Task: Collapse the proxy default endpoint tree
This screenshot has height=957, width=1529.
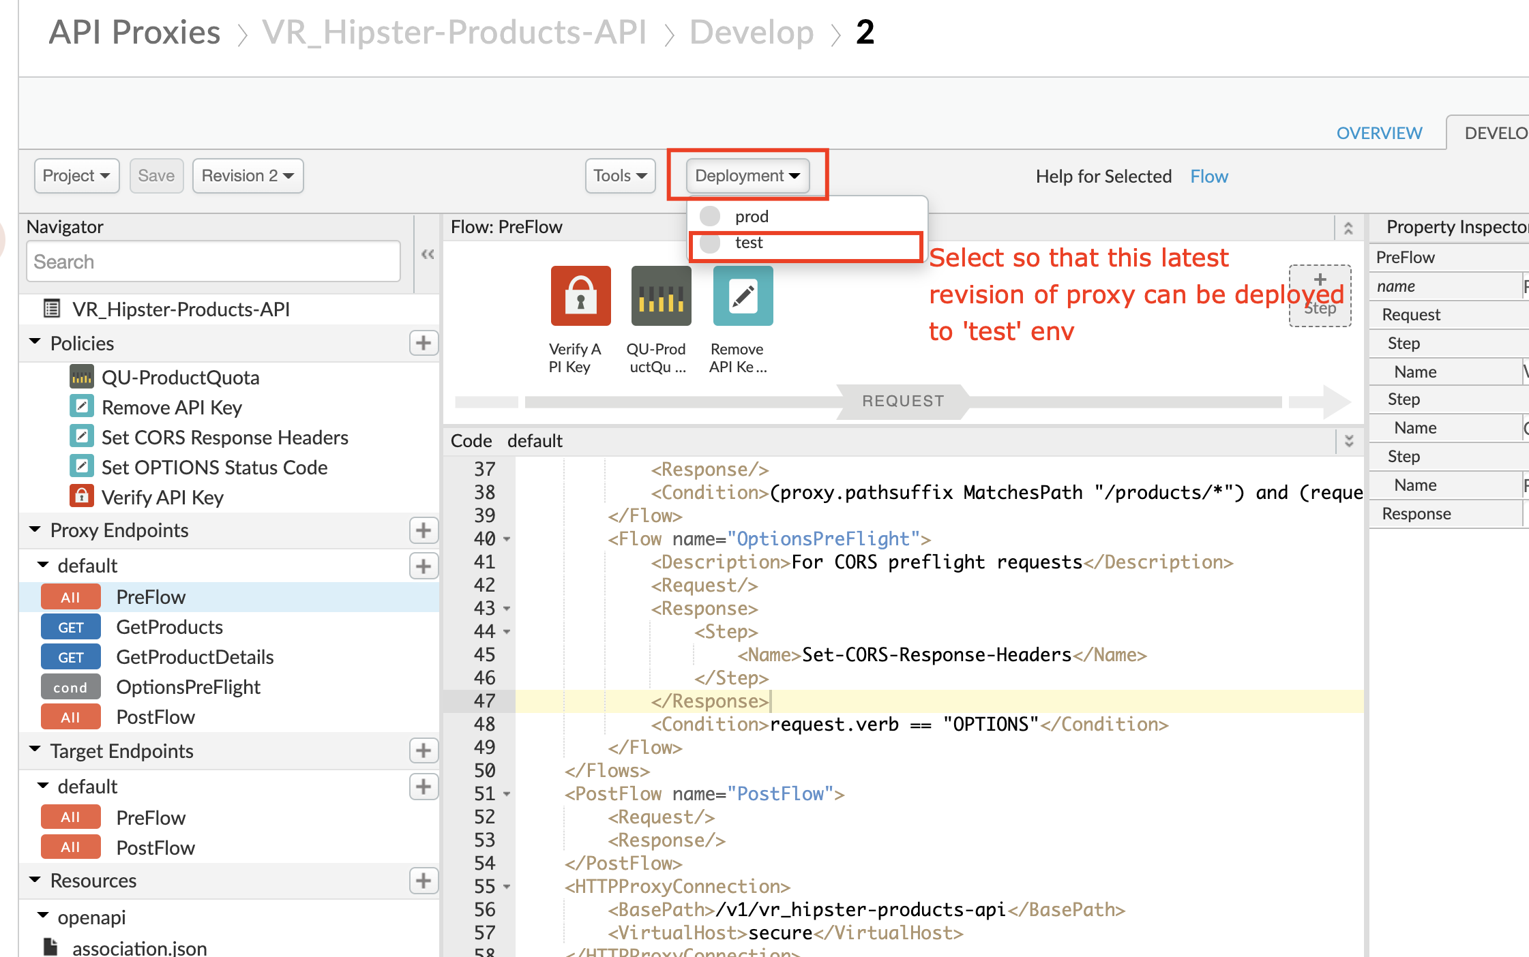Action: pos(43,564)
